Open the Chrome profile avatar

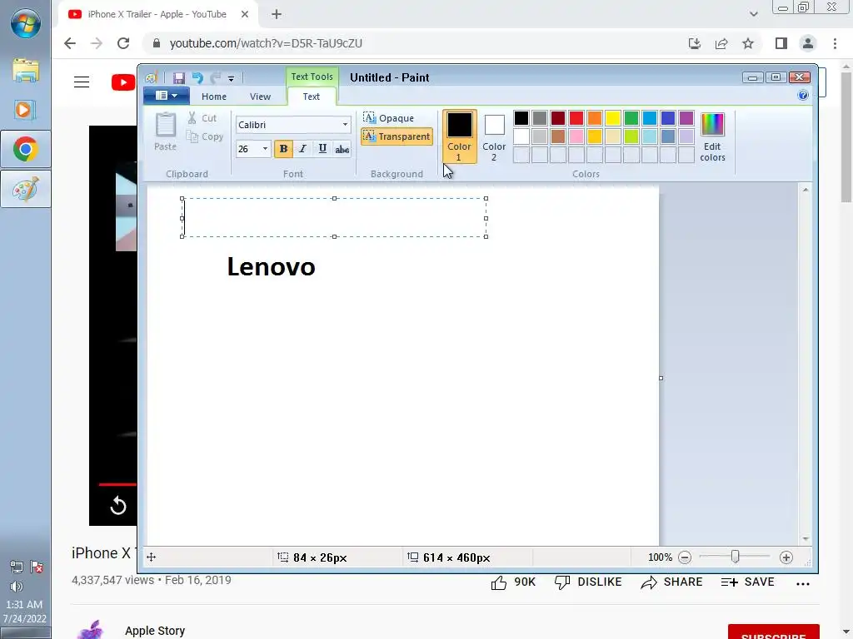click(808, 43)
